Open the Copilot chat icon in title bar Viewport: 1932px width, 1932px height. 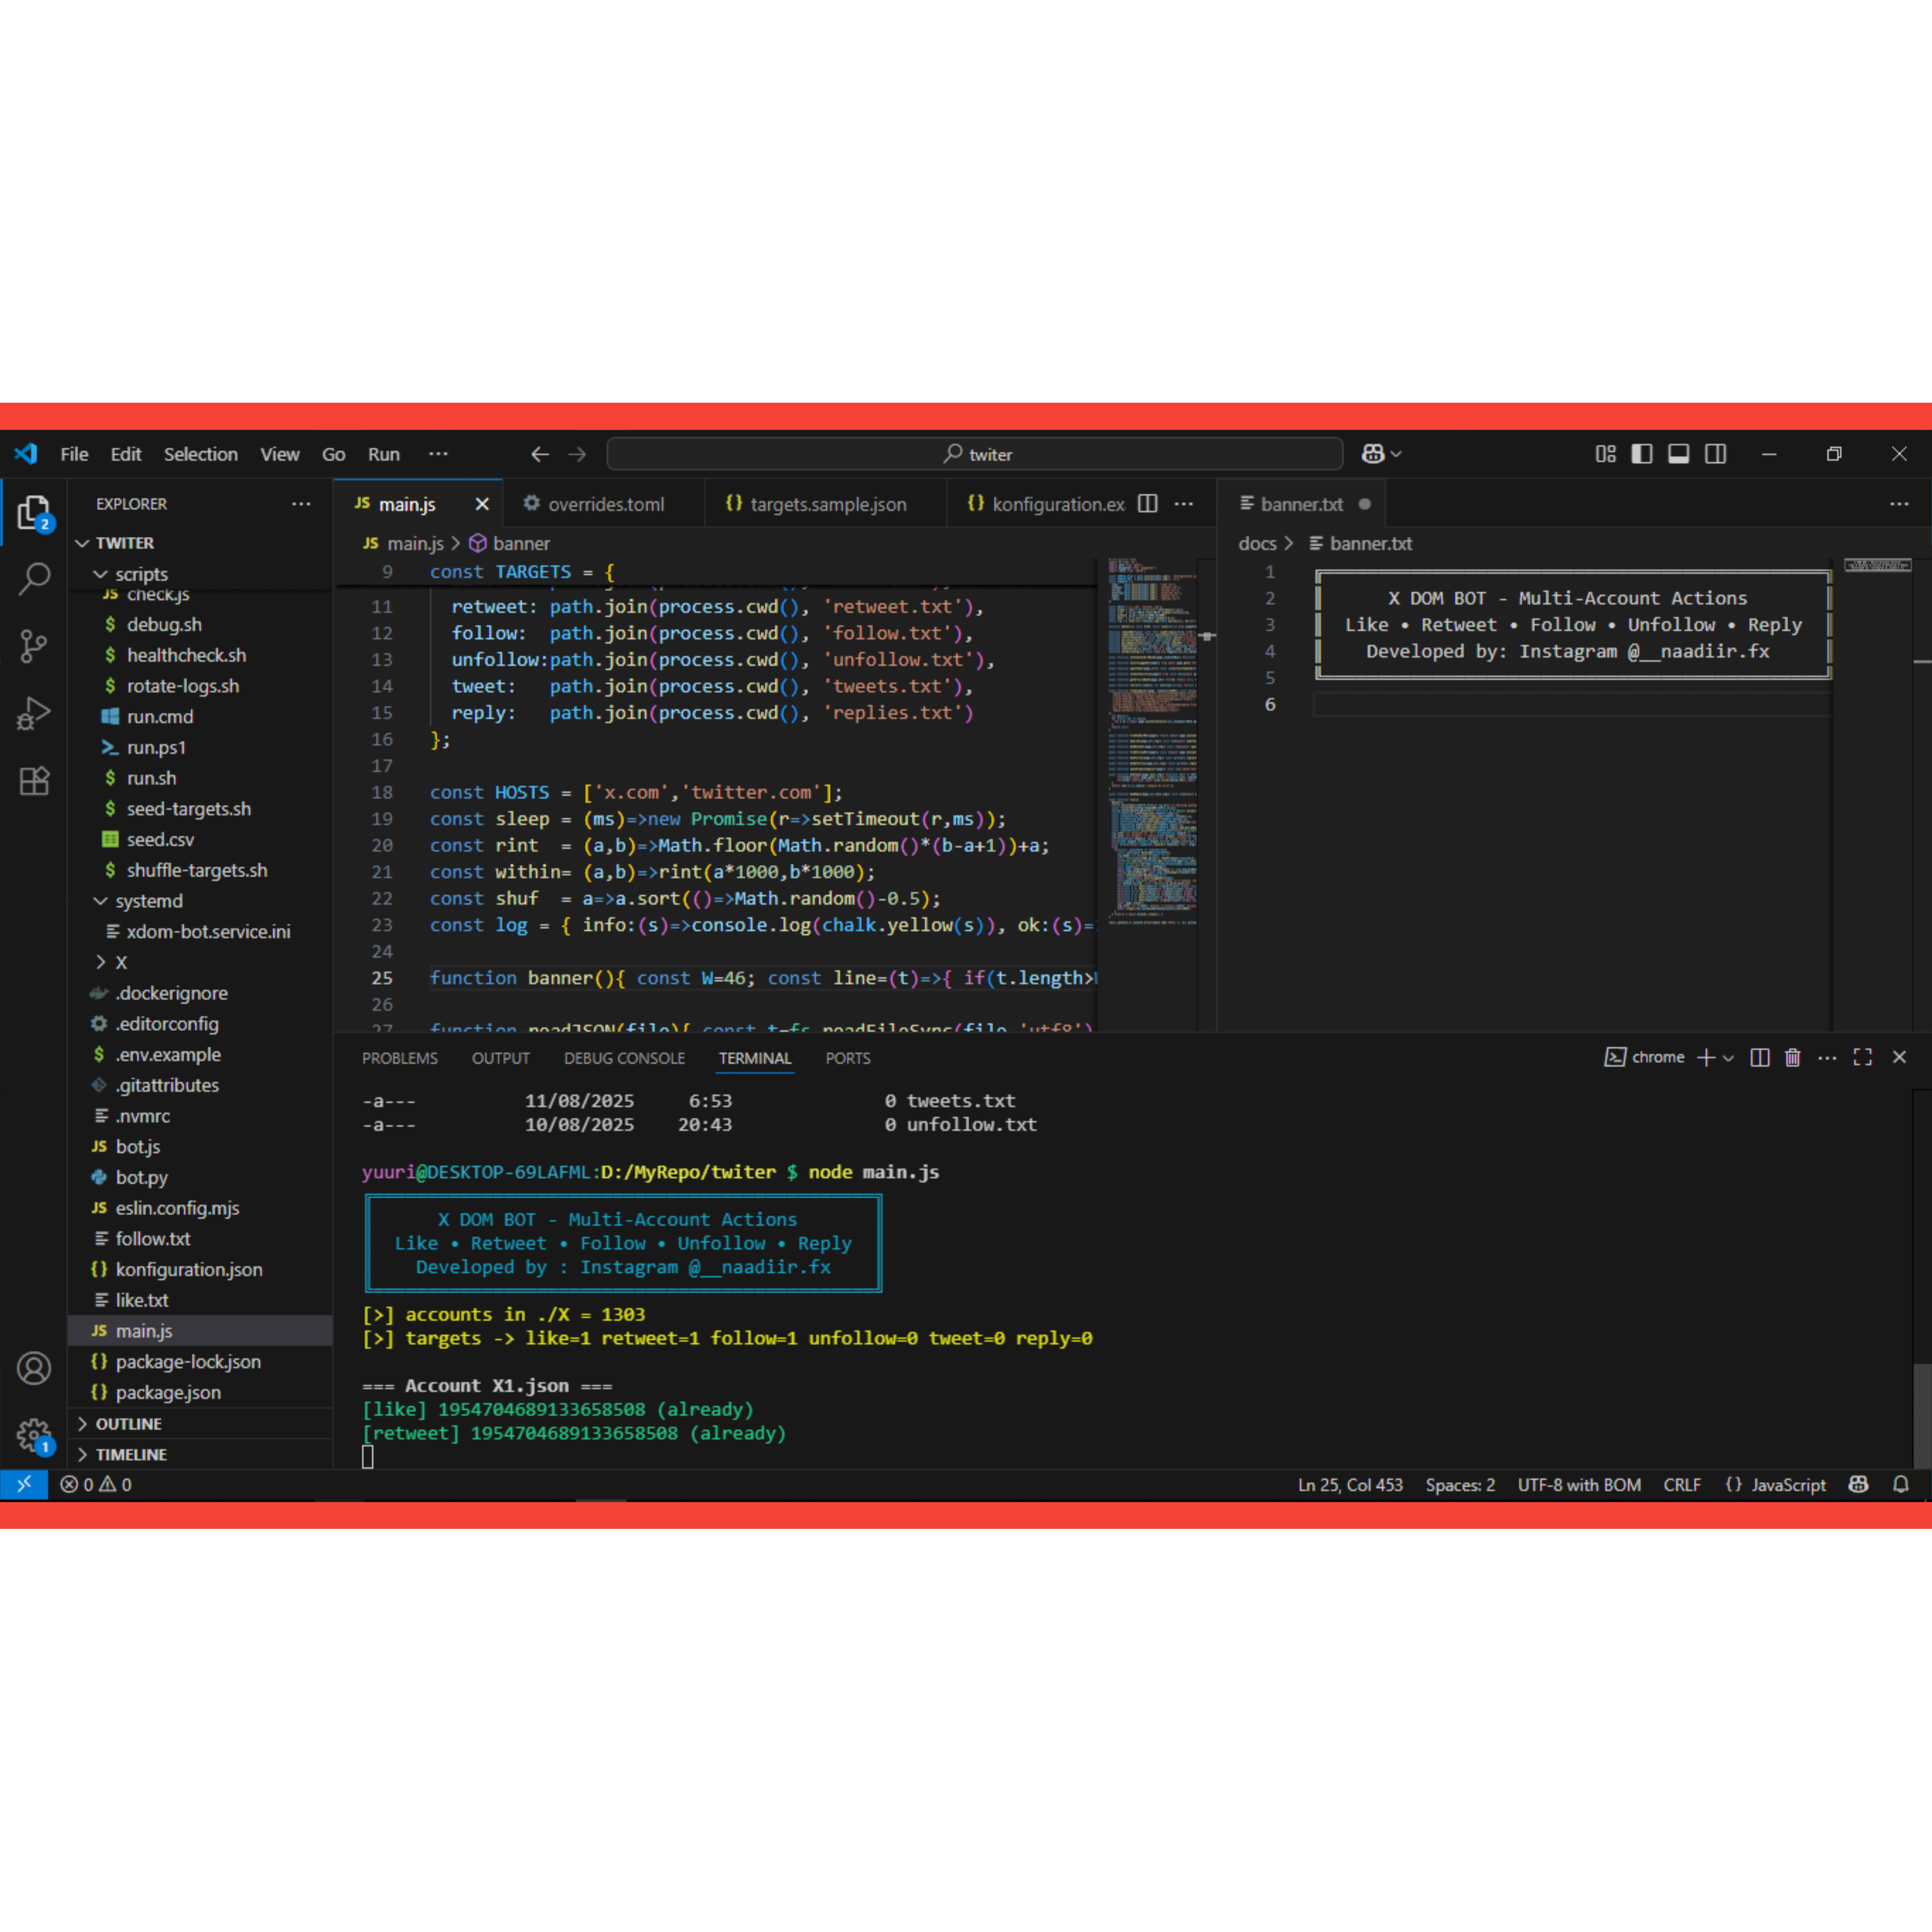click(x=1373, y=454)
